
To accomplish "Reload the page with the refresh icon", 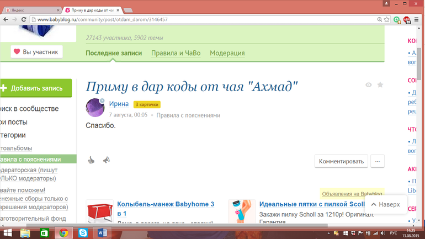I will click(x=24, y=19).
